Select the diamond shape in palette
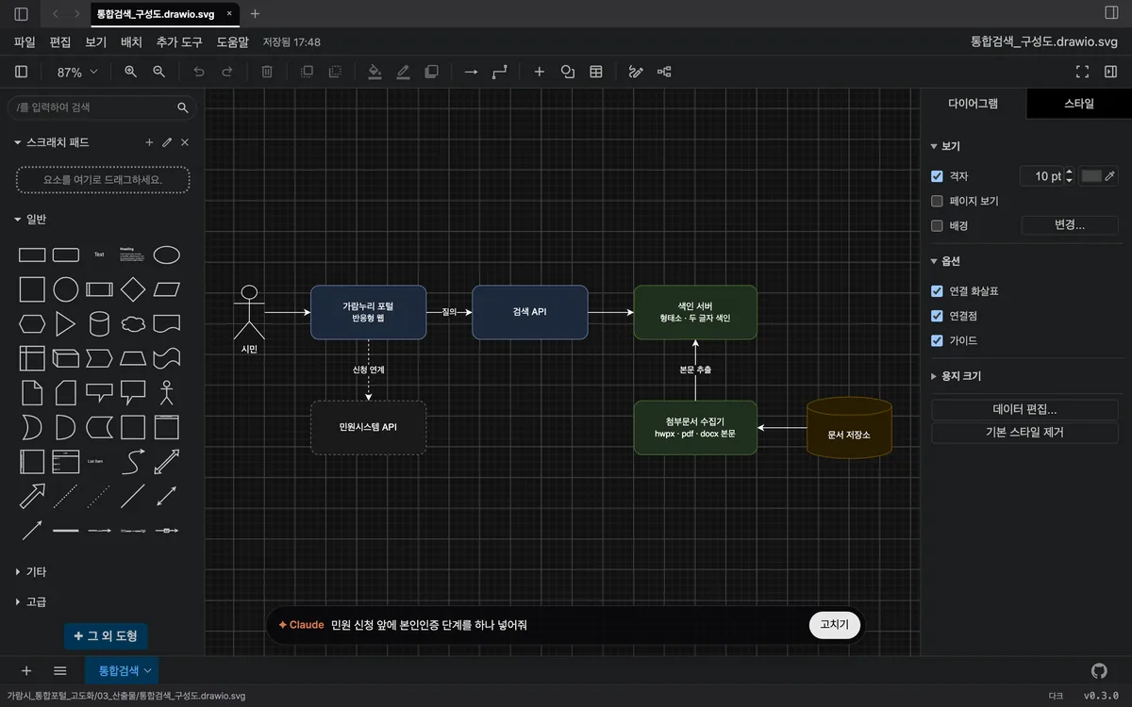The image size is (1132, 707). coord(133,289)
